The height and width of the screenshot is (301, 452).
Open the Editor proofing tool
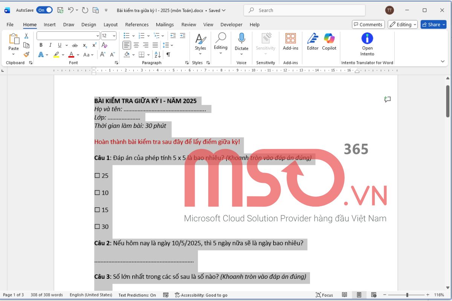(313, 42)
